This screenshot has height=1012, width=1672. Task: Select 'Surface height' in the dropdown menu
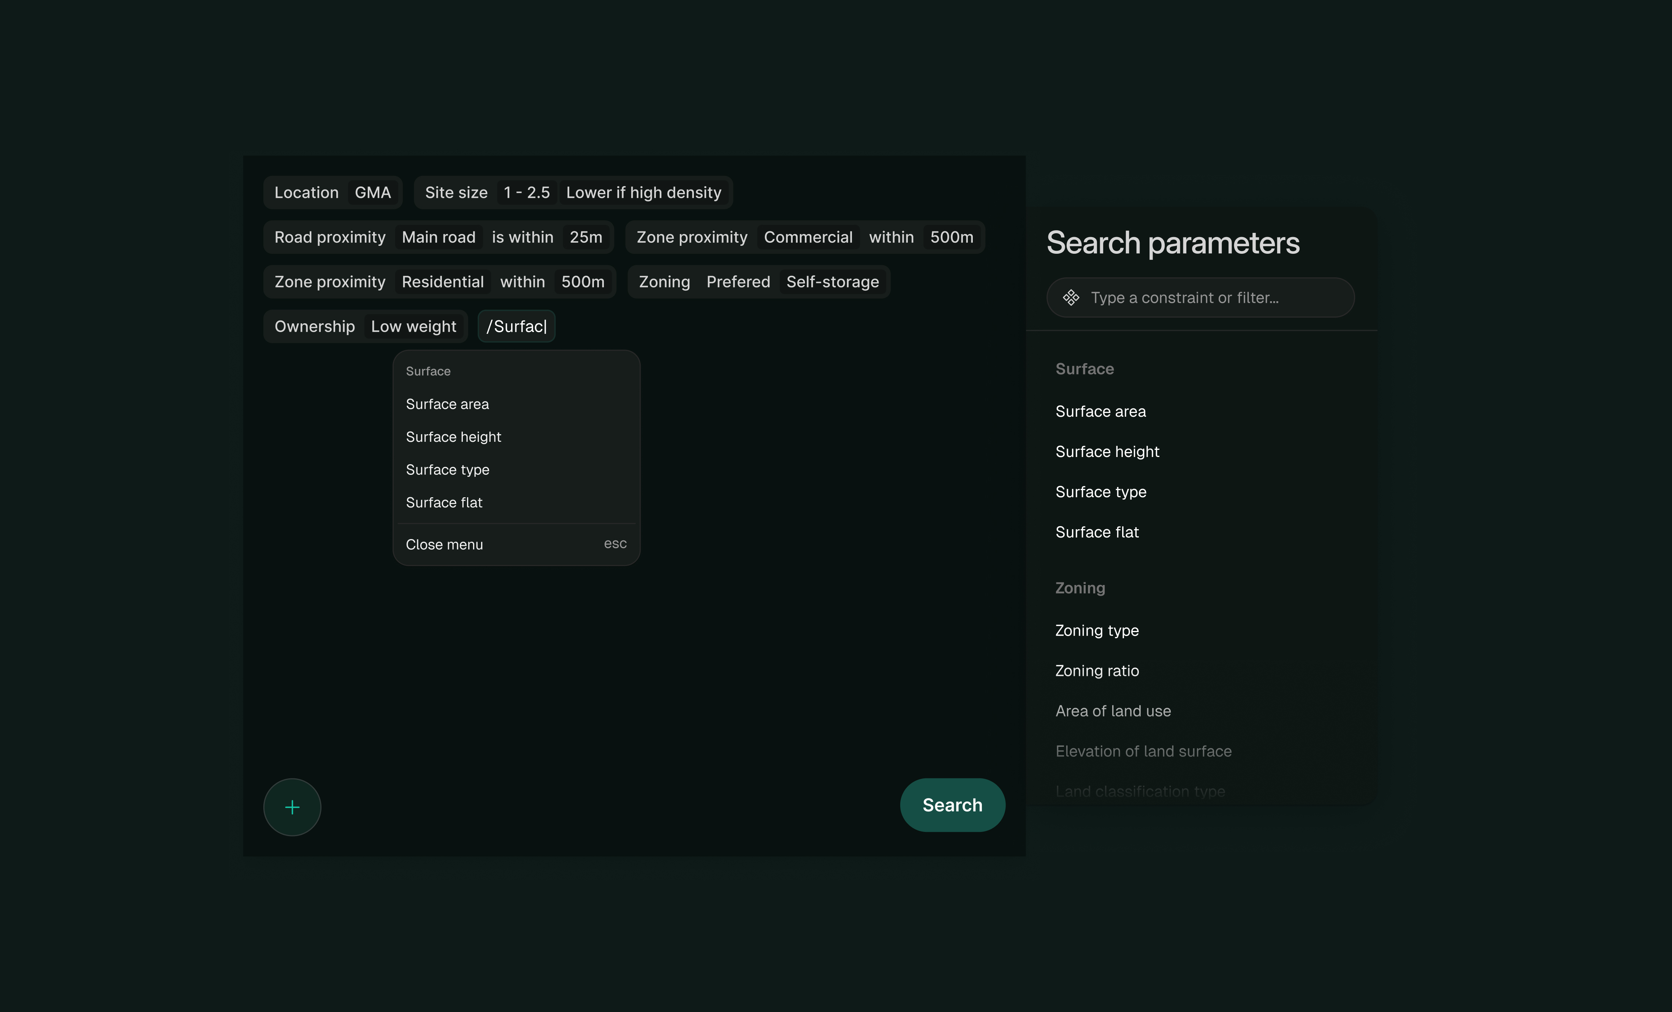pos(516,437)
